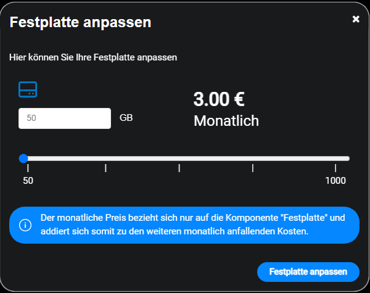Focus the disk size input field
Viewport: 370px width, 293px height.
click(65, 118)
